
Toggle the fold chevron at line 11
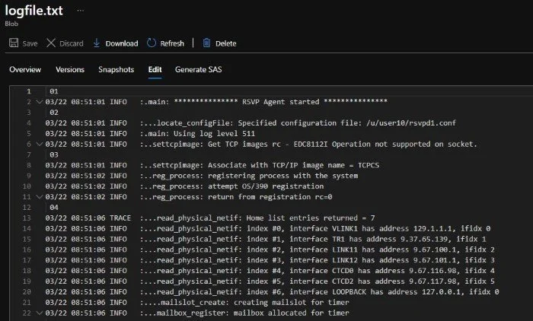point(39,196)
